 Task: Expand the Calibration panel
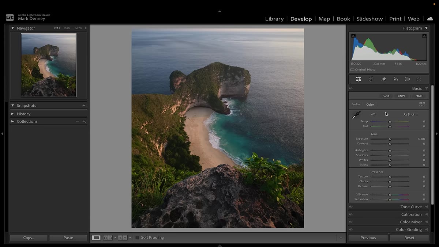pyautogui.click(x=426, y=214)
